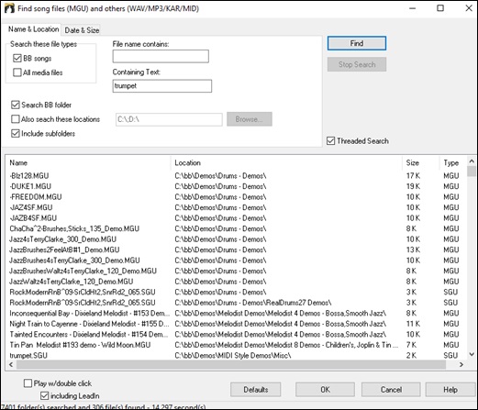
Task: Click the scroll up arrow of results list
Action: (x=472, y=161)
